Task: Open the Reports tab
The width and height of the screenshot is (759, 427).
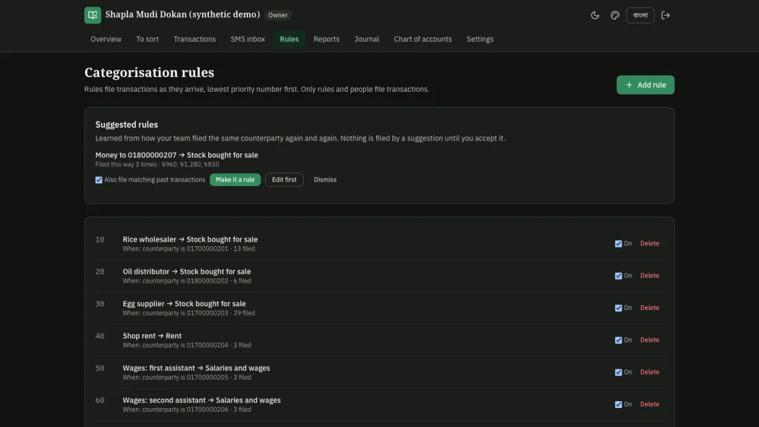Action: click(326, 39)
